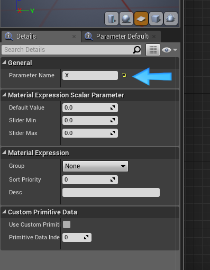This screenshot has width=210, height=270.
Task: Open the property matrix grid view
Action: tap(153, 50)
